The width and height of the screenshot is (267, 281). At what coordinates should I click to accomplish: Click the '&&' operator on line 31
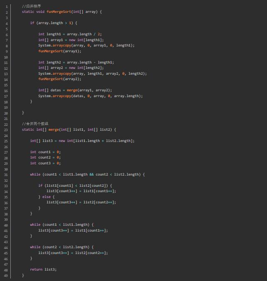pos(91,175)
